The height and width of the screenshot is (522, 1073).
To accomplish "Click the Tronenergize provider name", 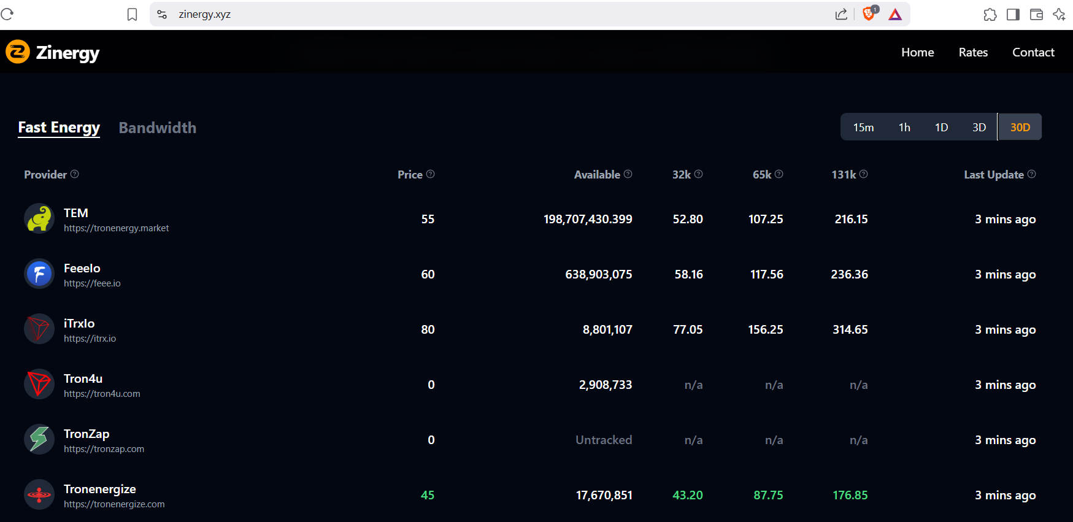I will click(100, 489).
